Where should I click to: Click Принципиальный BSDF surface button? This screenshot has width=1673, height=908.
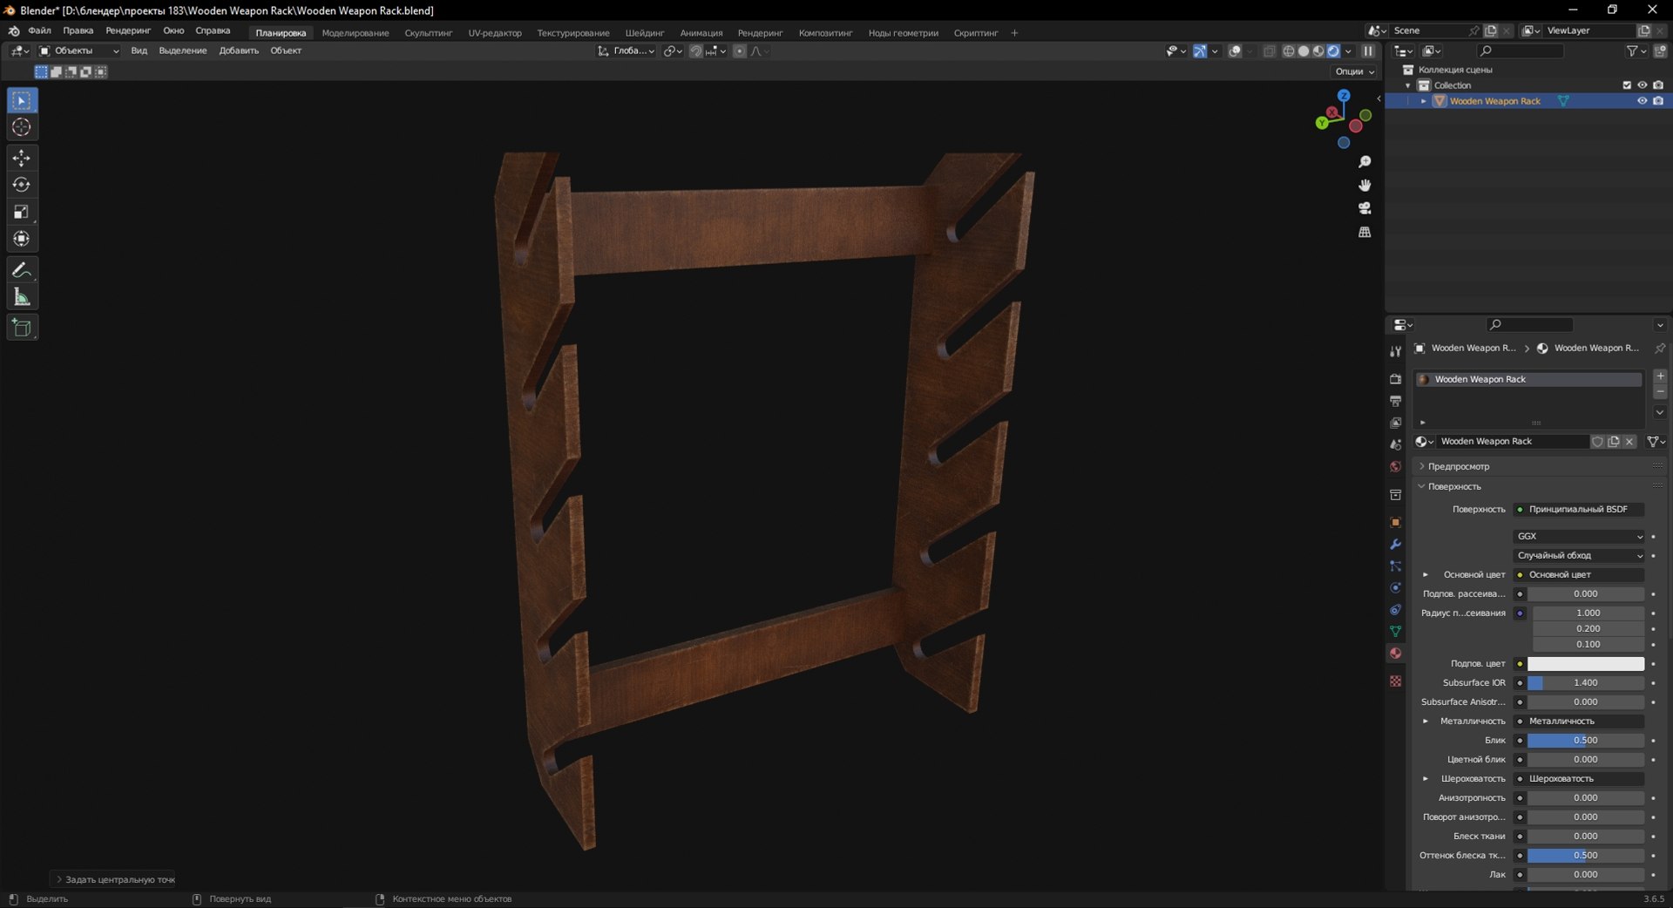click(x=1579, y=510)
